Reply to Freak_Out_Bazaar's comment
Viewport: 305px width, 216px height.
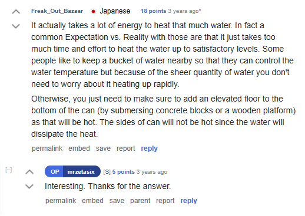coord(150,148)
